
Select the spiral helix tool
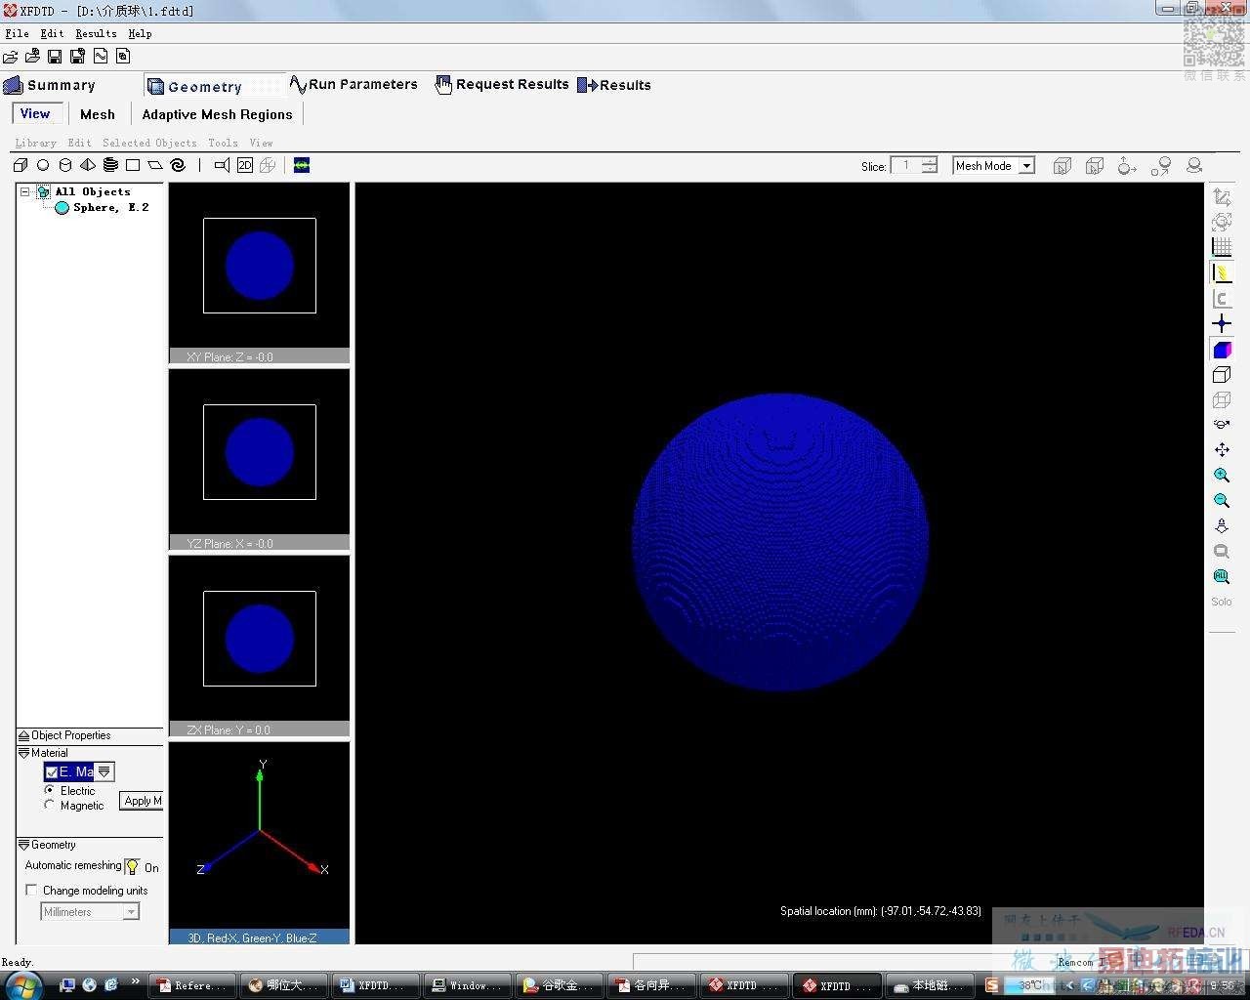pyautogui.click(x=178, y=166)
